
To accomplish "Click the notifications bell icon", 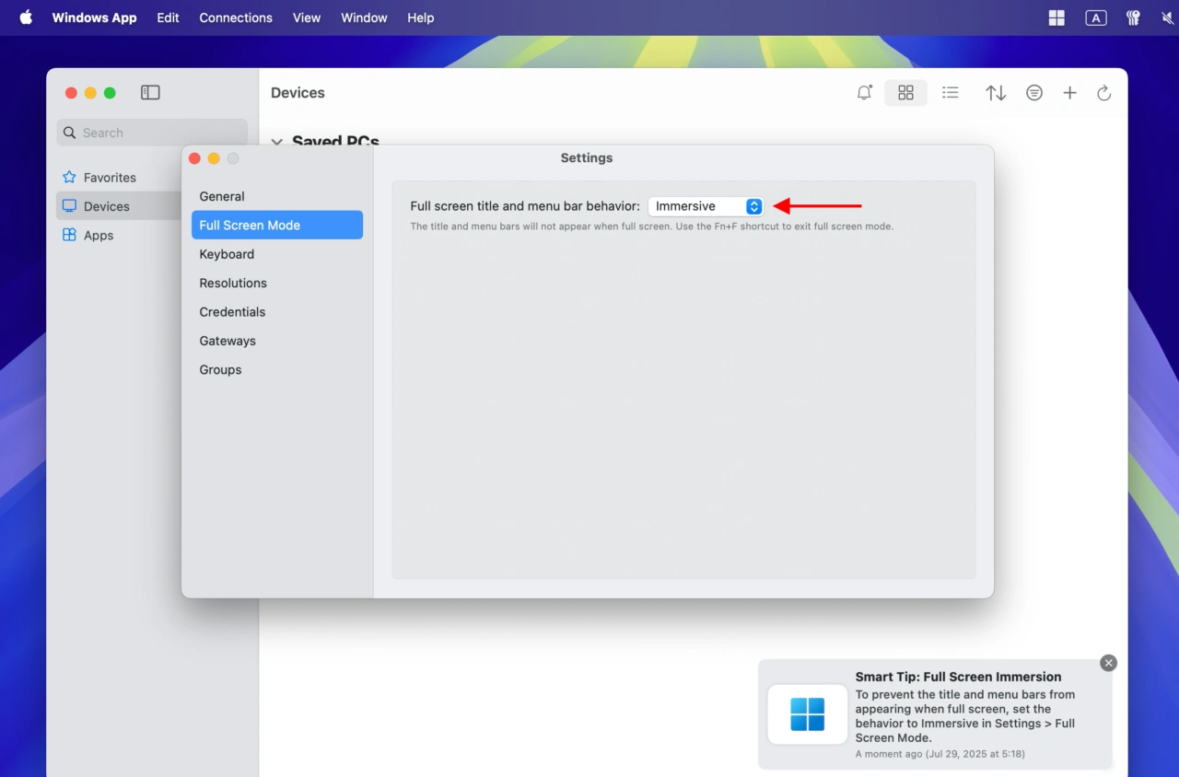I will click(x=864, y=93).
